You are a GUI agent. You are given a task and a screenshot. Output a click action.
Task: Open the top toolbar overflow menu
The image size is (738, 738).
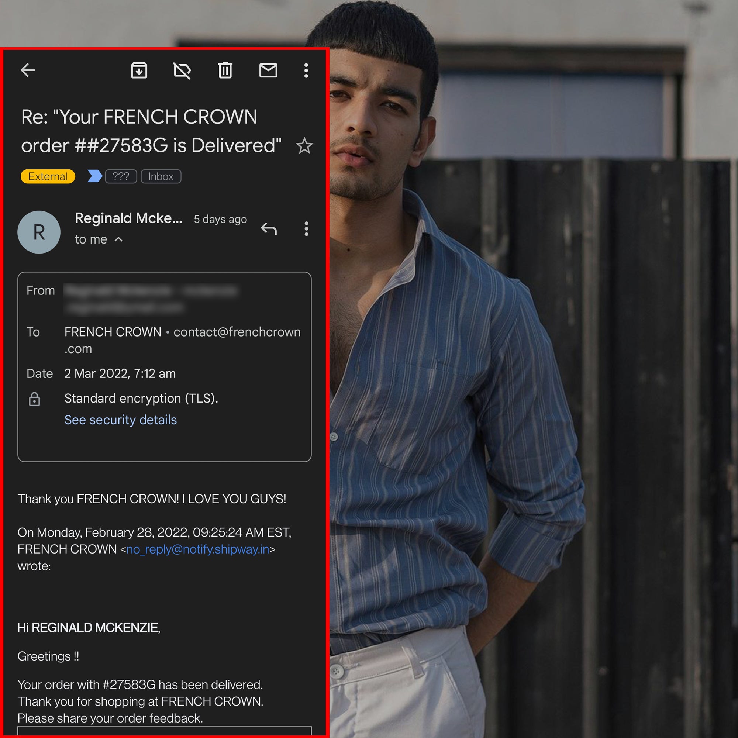pyautogui.click(x=306, y=70)
